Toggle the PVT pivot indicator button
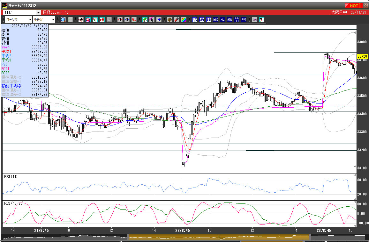Screen dimensions: 369x242 [x=244, y=20]
